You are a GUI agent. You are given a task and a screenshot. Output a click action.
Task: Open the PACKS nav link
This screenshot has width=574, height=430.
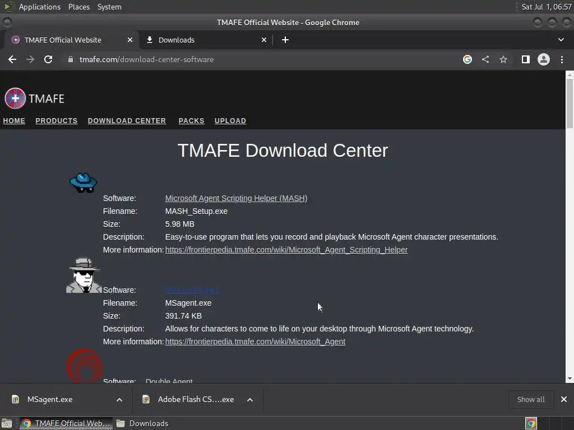tap(192, 121)
